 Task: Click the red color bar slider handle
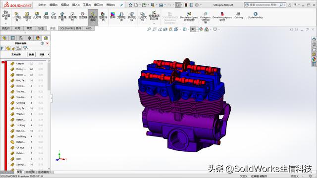click(x=3, y=62)
